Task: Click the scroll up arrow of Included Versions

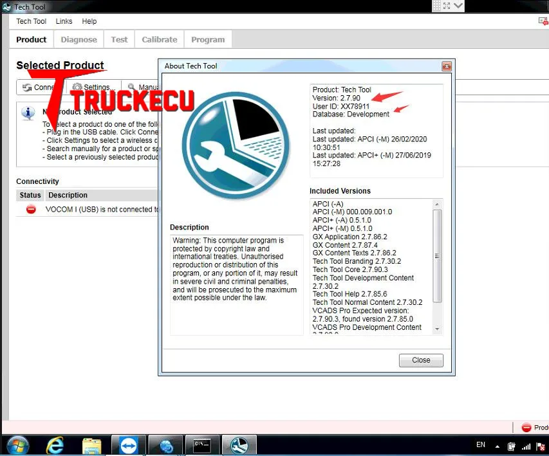Action: [437, 204]
